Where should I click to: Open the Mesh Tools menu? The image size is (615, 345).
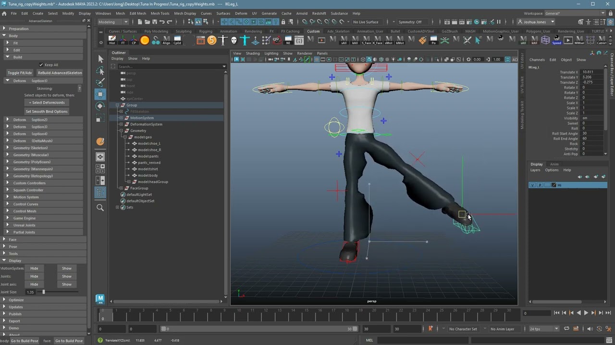pos(160,13)
